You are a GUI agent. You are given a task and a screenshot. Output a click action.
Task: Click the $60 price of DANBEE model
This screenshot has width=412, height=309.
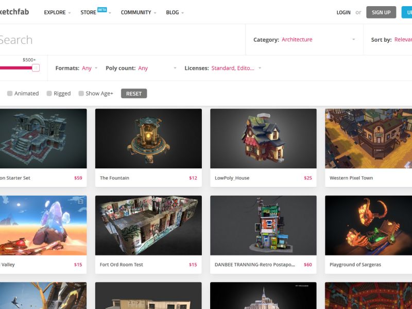coord(308,265)
